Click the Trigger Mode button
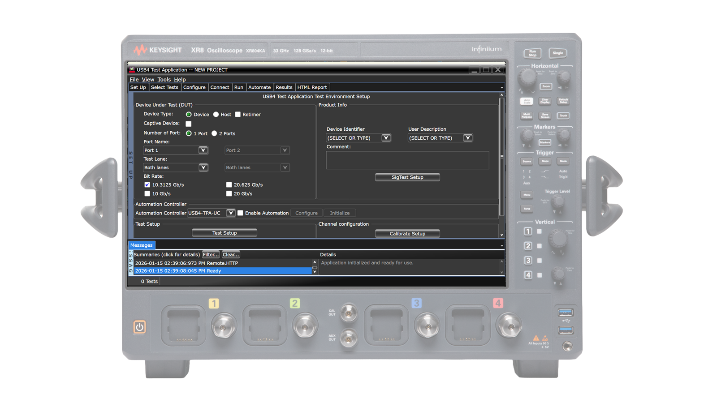The height and width of the screenshot is (403, 717). point(563,161)
